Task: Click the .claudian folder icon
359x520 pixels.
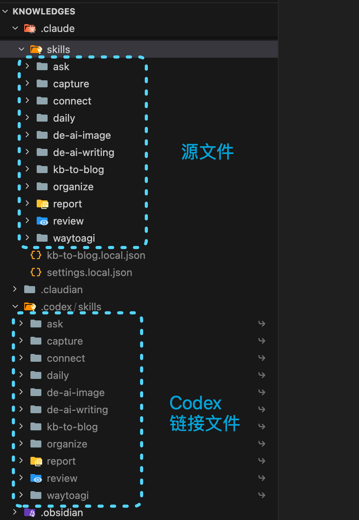Action: [30, 290]
